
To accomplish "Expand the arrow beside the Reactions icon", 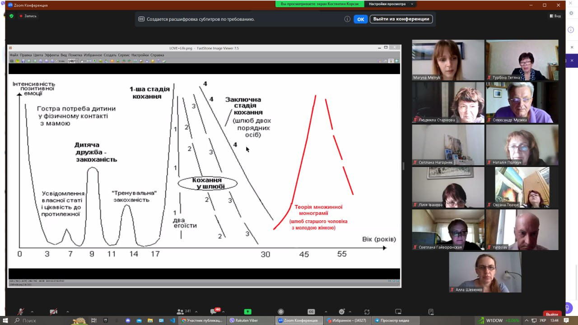I will 350,311.
